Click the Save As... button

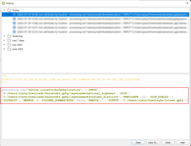pos(153,143)
